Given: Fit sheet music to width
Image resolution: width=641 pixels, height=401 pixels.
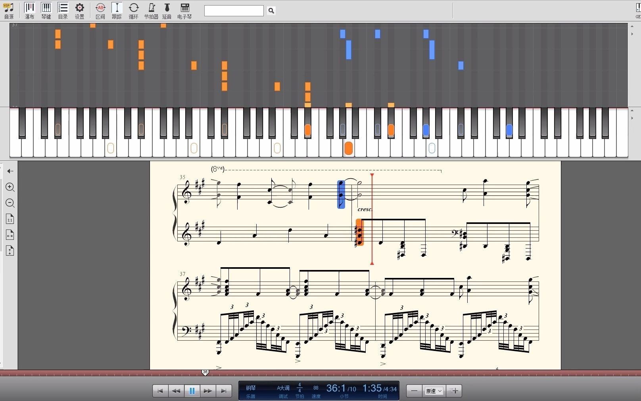Looking at the screenshot, I should 10,235.
